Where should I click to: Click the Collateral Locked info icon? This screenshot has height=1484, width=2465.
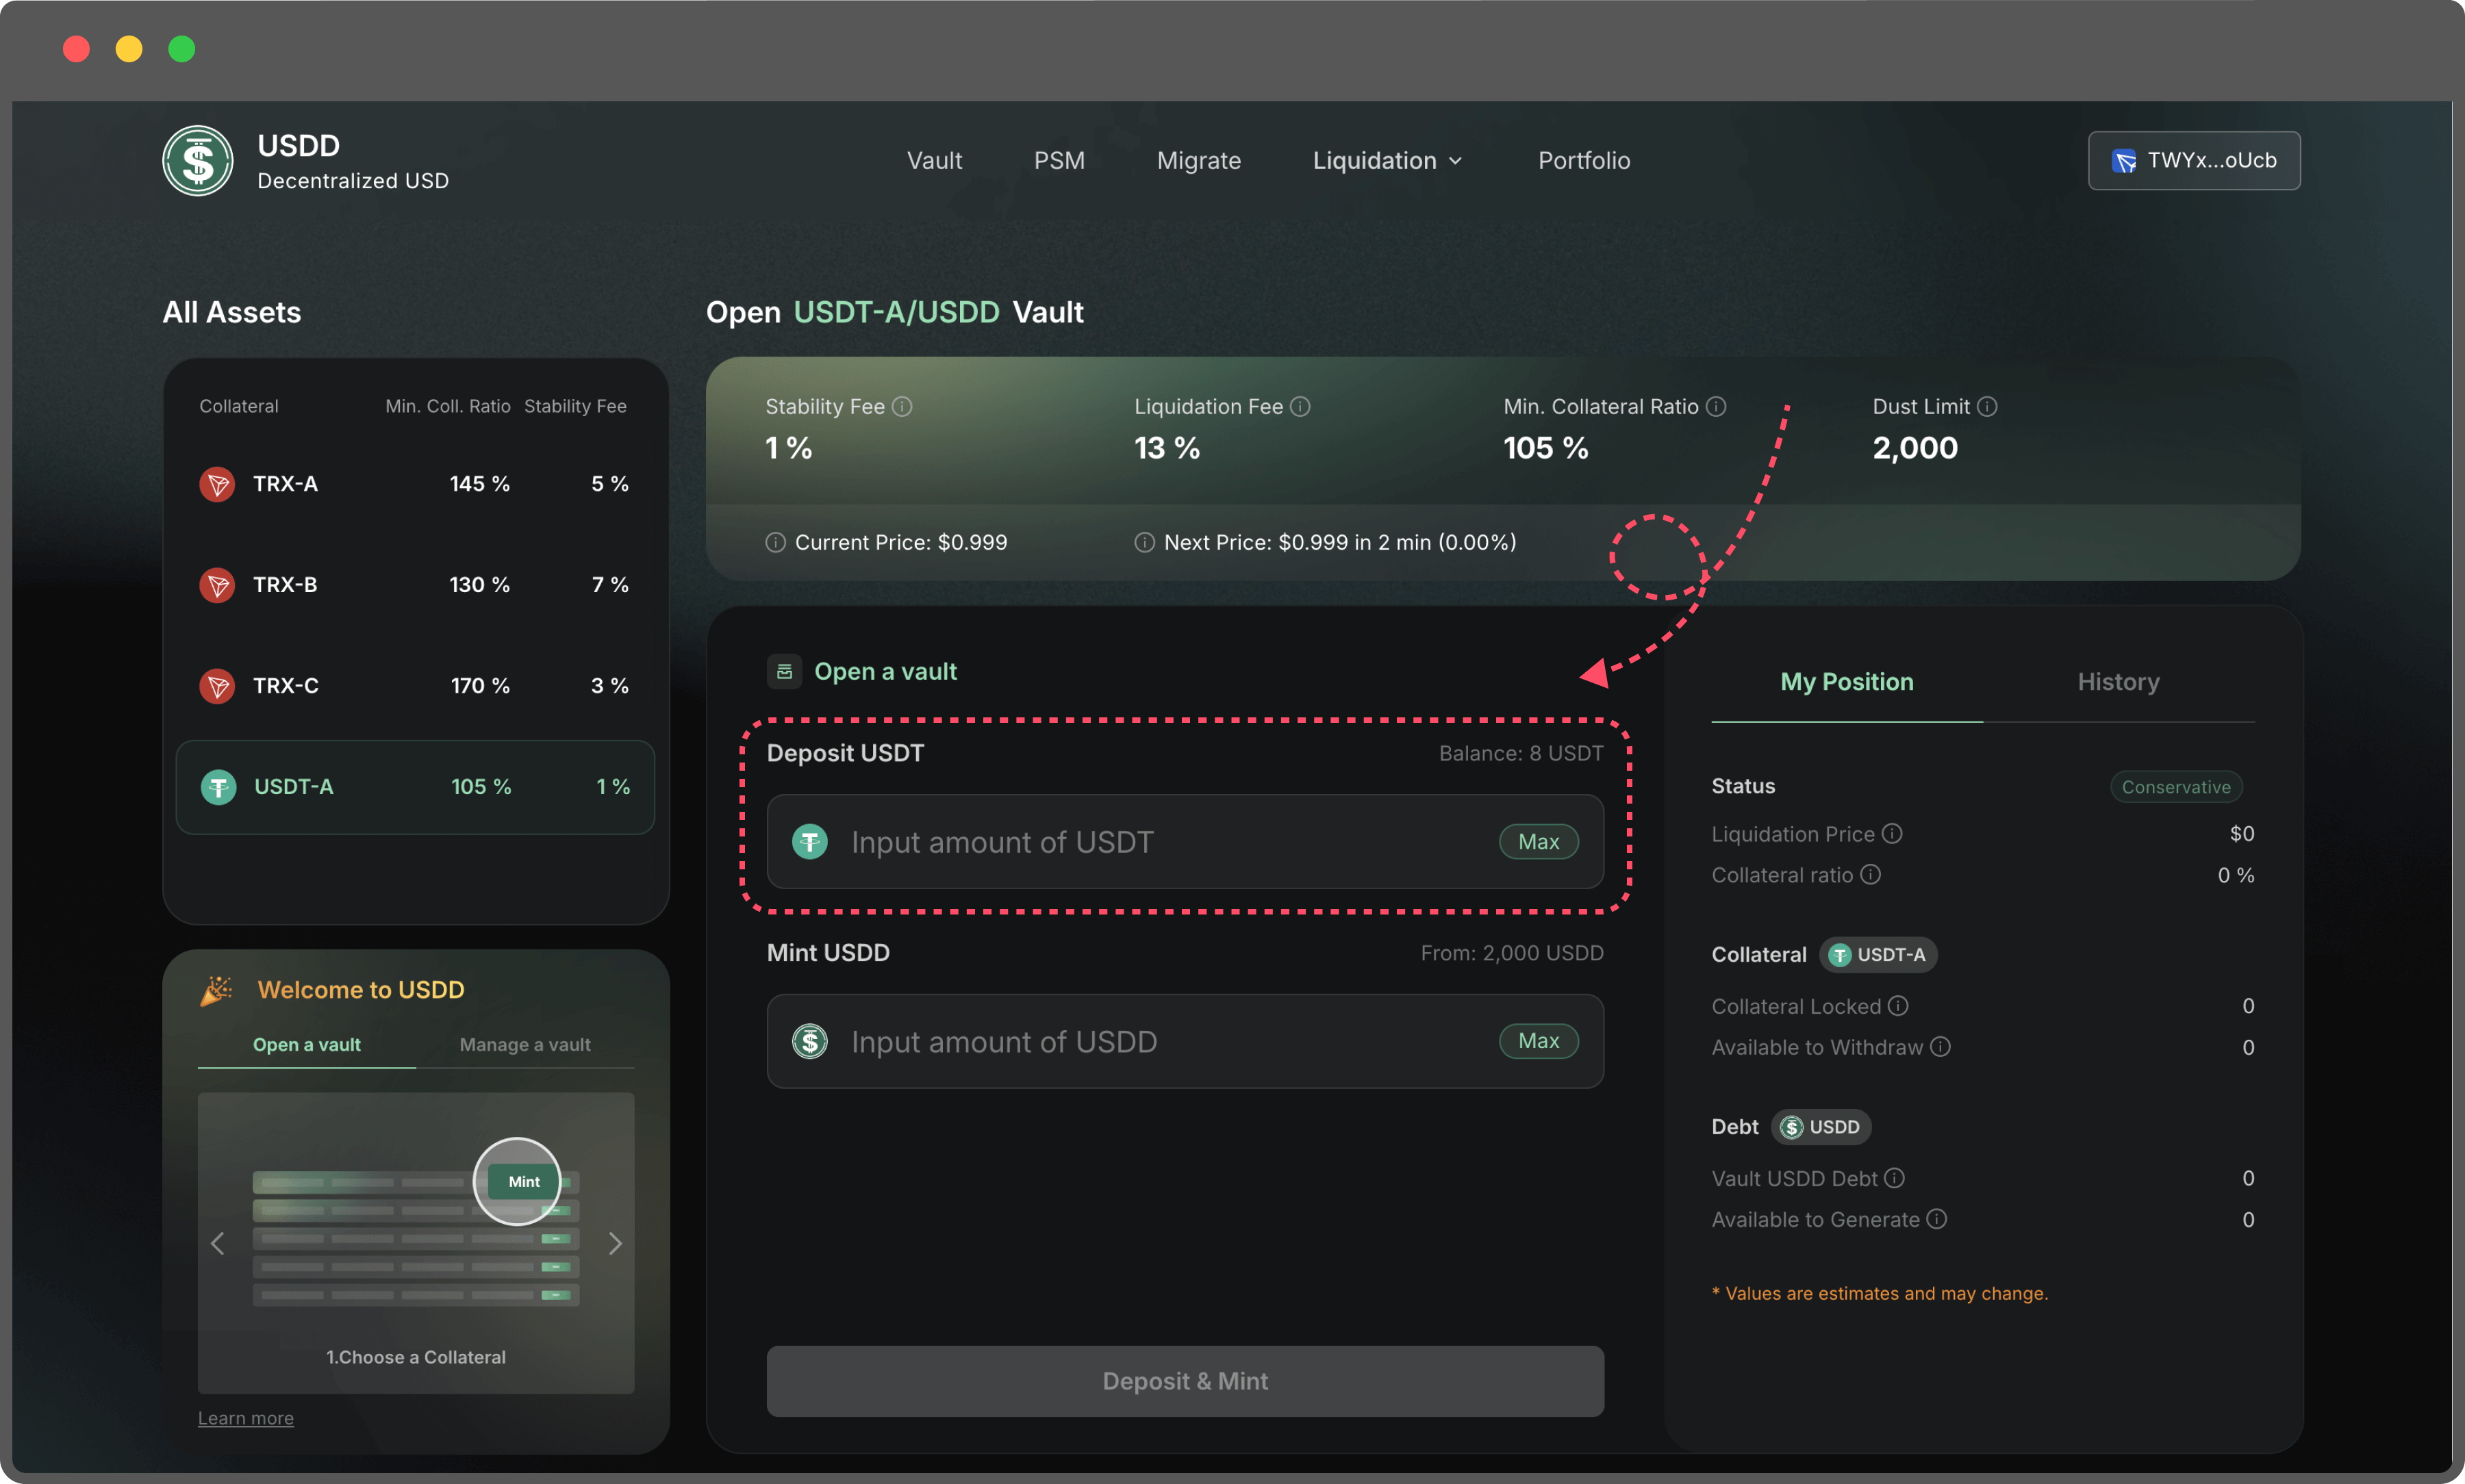pos(1898,1006)
